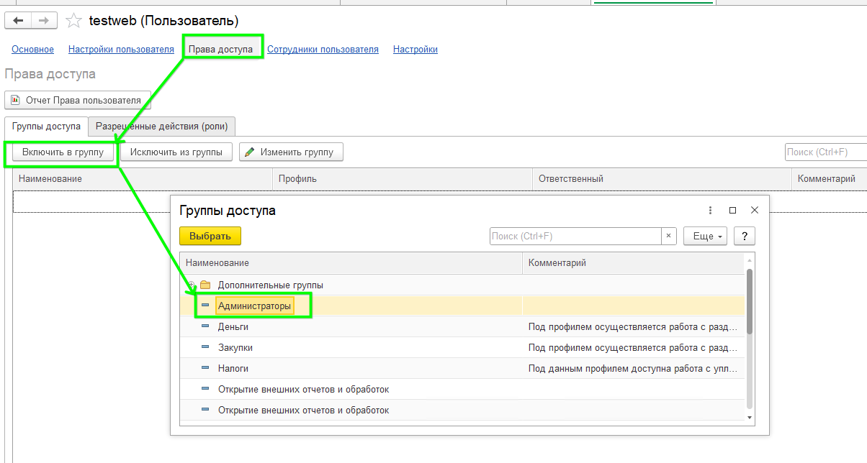Open Сотрудники пользователя link
Screen dimensions: 867x463
pyautogui.click(x=323, y=50)
